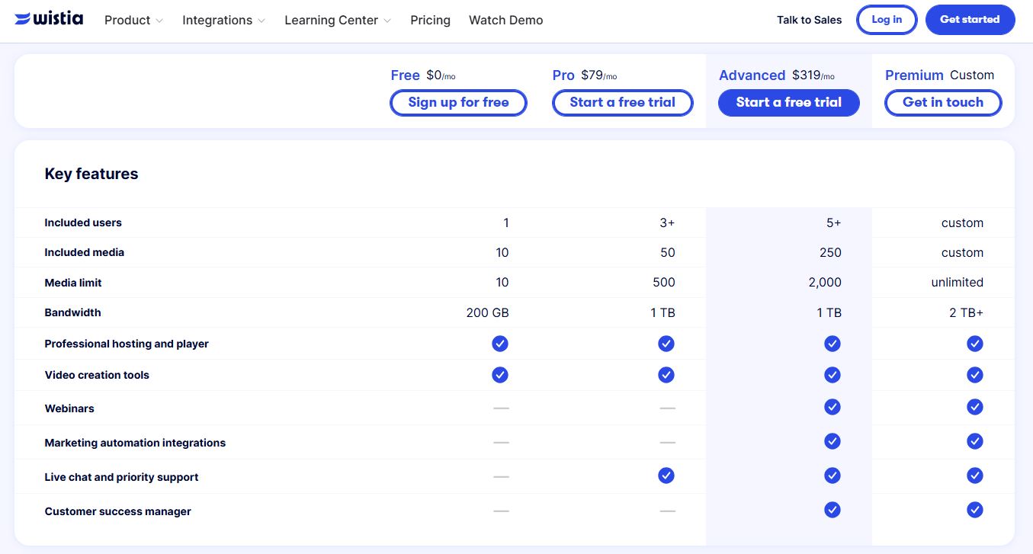Click the Get started button
This screenshot has height=554, width=1033.
coord(970,19)
